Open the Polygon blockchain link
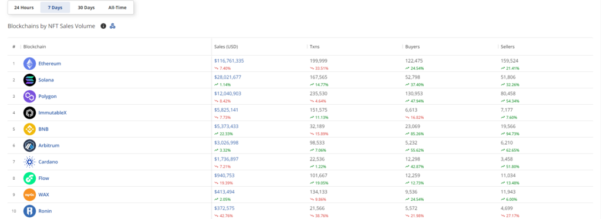 tap(48, 96)
